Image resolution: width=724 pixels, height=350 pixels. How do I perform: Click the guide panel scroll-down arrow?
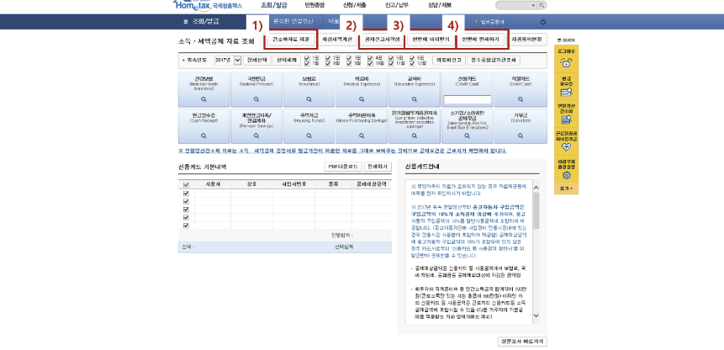click(536, 316)
